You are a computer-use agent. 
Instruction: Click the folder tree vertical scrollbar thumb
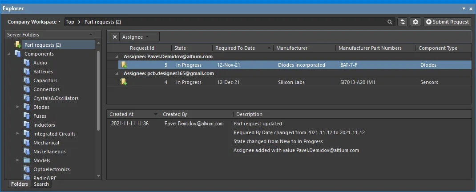98,90
